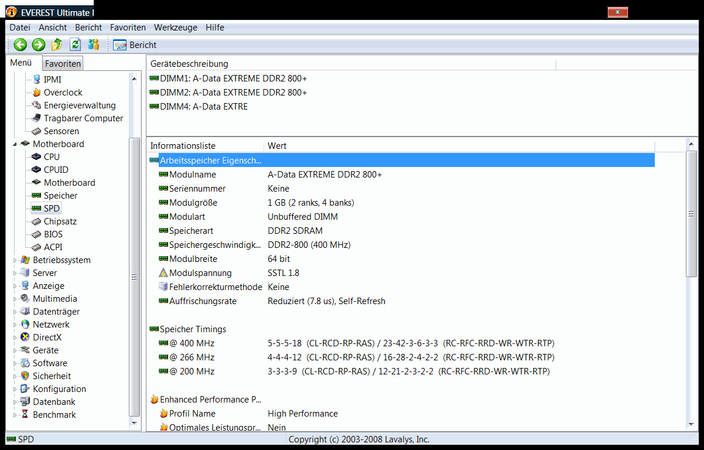
Task: Click the Enhanced Performance flame icon
Action: point(154,400)
